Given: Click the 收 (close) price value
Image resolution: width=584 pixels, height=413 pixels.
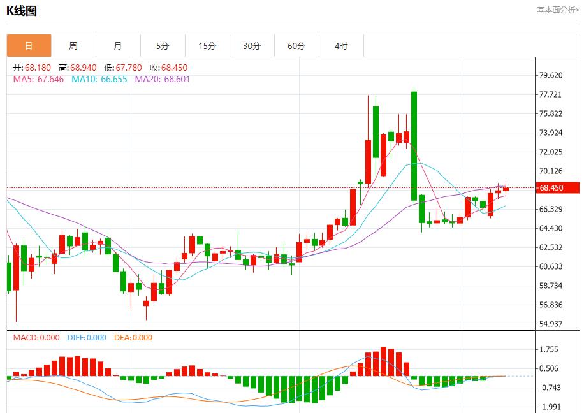Looking at the screenshot, I should pyautogui.click(x=175, y=66).
